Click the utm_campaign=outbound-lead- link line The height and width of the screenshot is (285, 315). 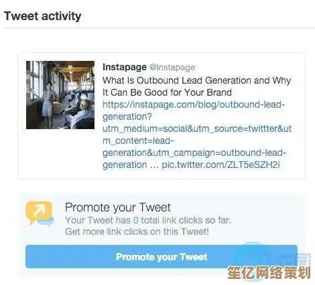(194, 153)
